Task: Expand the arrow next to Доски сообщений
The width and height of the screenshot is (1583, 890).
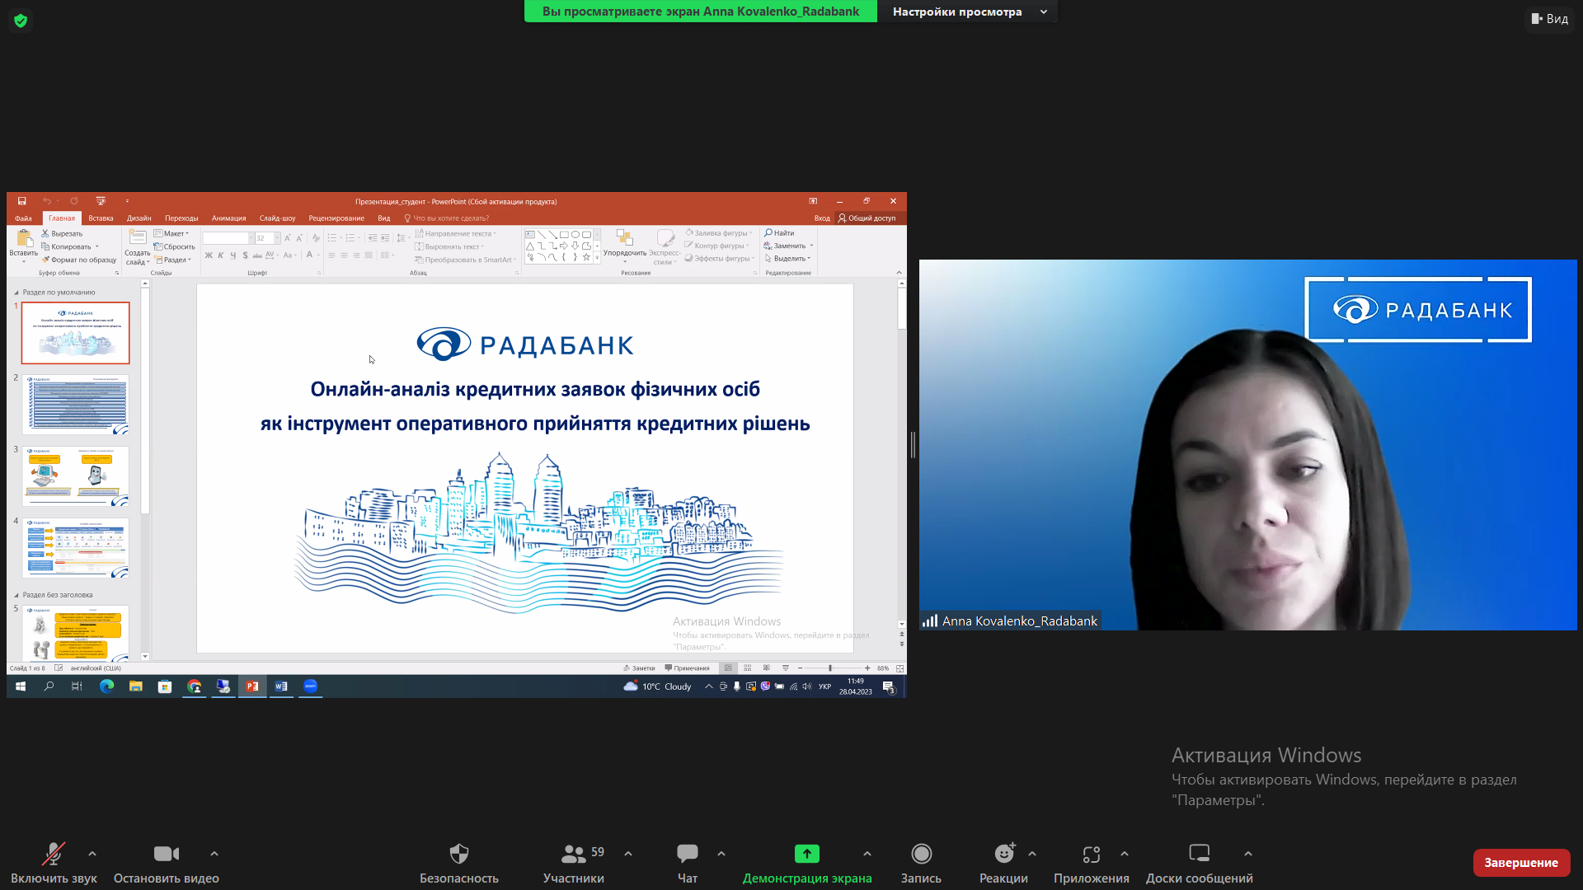Action: 1248,854
